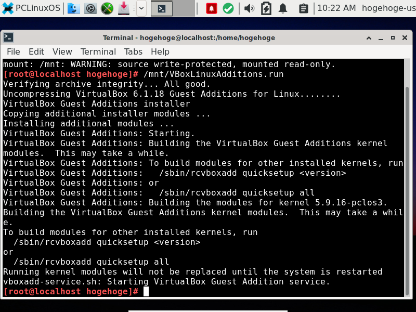Roll up the terminal window with the up arrow
Viewport: 416px width, 312px height.
pyautogui.click(x=369, y=38)
